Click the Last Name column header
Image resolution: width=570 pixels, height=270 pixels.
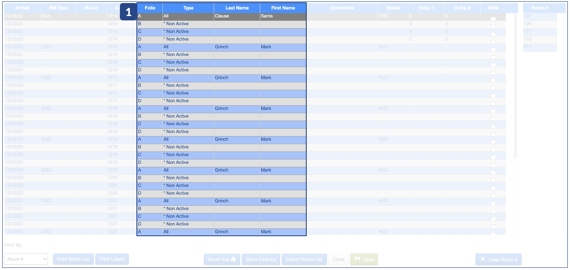237,8
